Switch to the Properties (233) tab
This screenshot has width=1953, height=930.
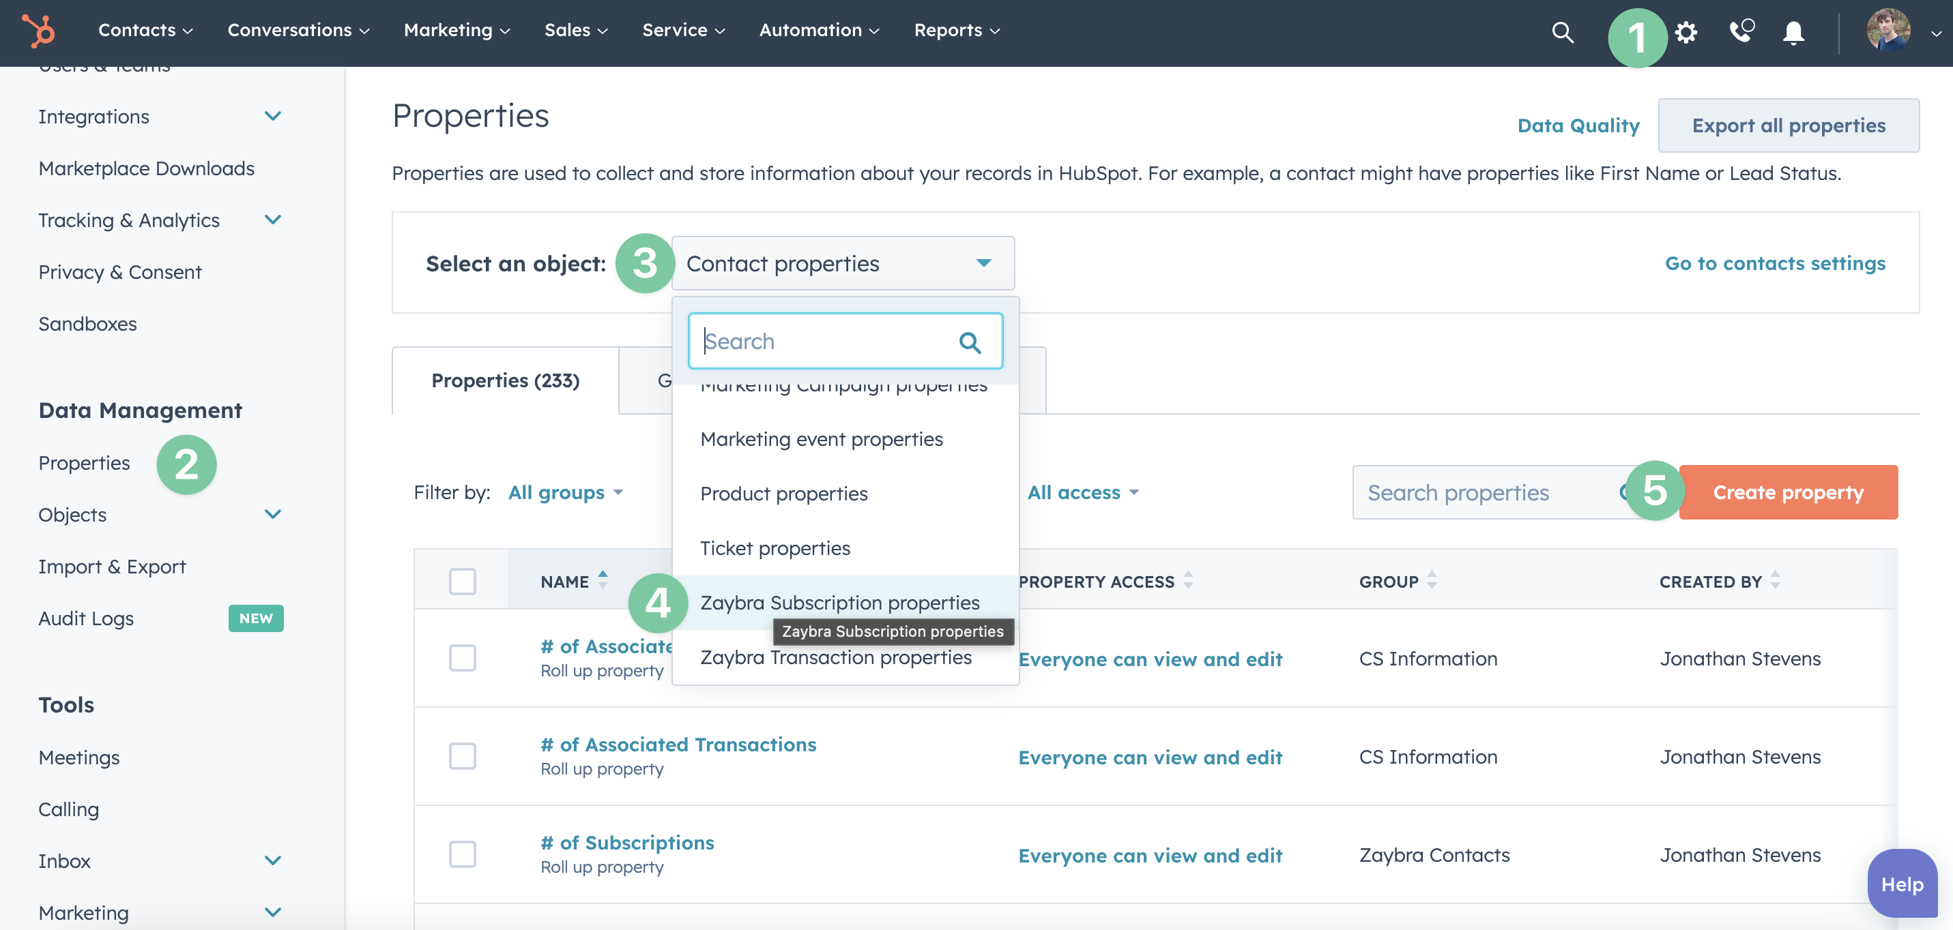tap(505, 380)
